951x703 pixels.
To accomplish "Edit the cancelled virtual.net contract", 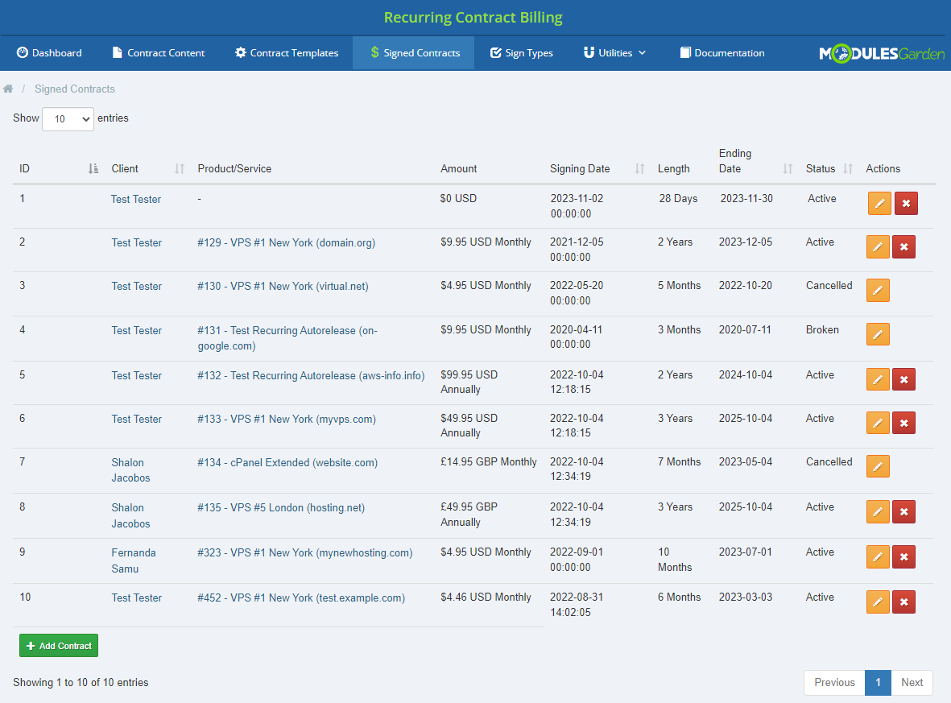I will [878, 291].
